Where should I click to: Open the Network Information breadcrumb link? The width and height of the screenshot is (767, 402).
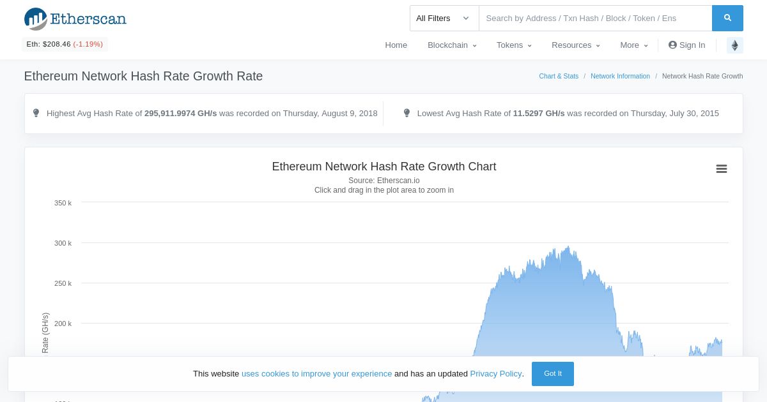[620, 76]
